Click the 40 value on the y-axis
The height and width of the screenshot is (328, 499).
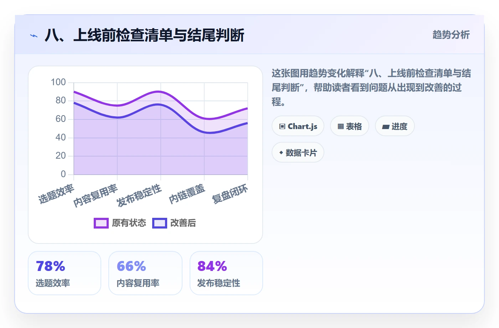[61, 137]
